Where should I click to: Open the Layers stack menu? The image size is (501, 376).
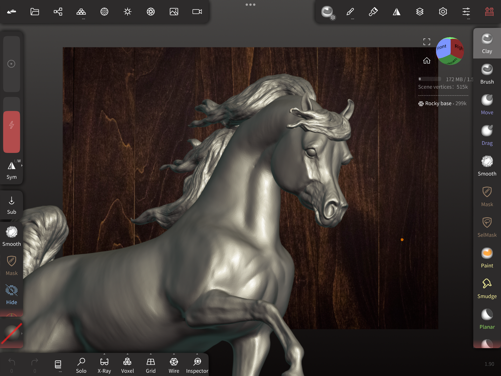point(420,12)
